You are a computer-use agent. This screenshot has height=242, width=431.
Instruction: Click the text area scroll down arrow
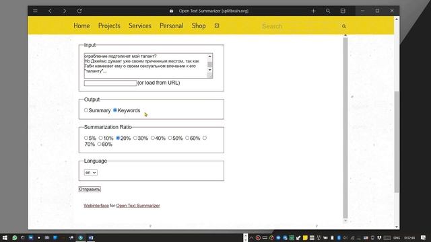coord(210,70)
